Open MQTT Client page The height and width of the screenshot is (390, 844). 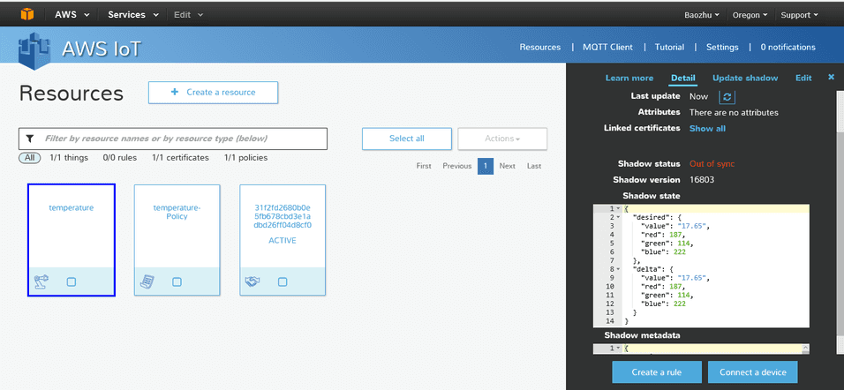(607, 48)
